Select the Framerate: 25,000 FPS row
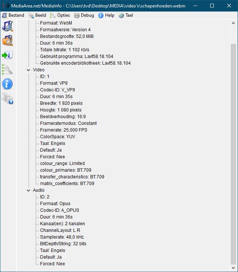238x272 pixels. pyautogui.click(x=64, y=130)
